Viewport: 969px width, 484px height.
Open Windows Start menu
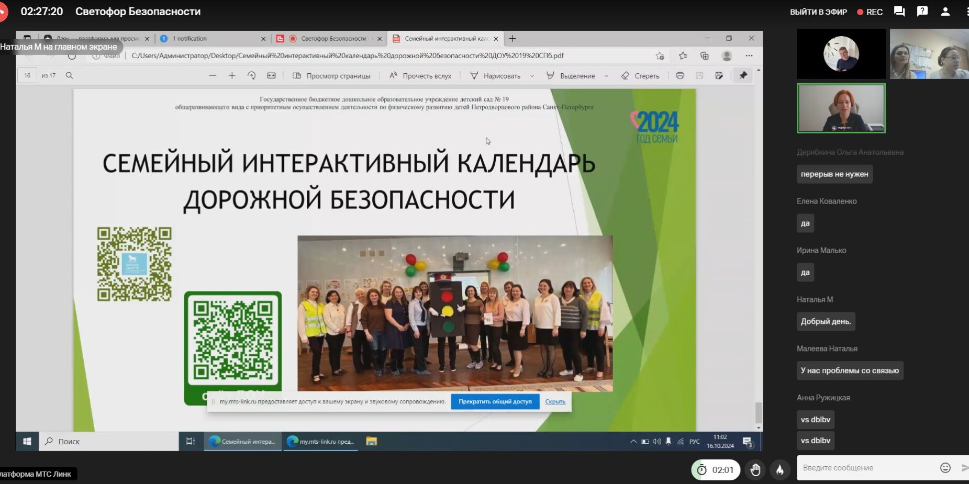coord(27,441)
